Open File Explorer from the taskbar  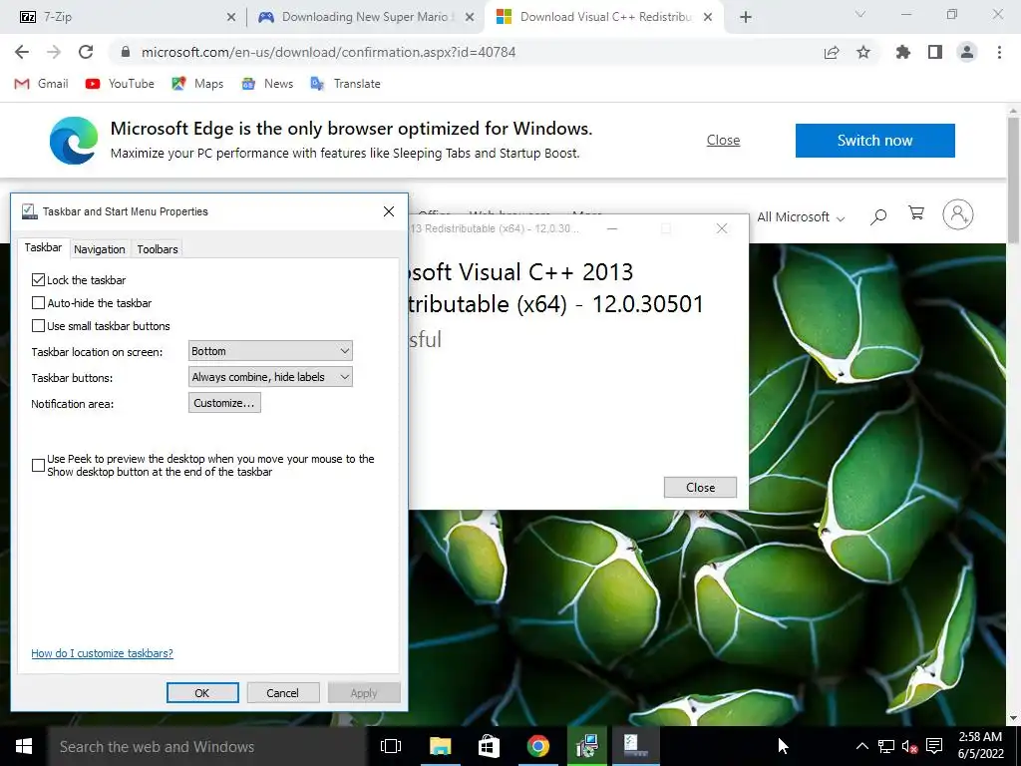440,746
